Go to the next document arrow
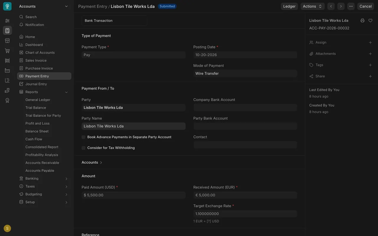The height and width of the screenshot is (236, 378). coord(341,6)
